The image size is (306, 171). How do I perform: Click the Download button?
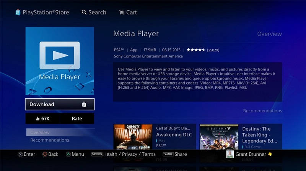60,104
